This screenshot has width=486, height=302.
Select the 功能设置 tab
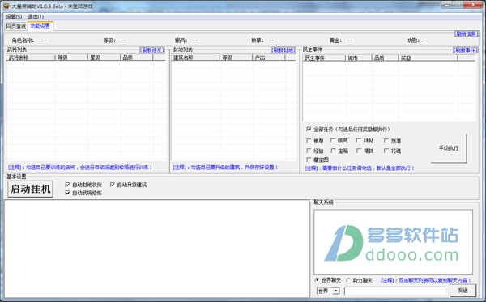[x=40, y=27]
